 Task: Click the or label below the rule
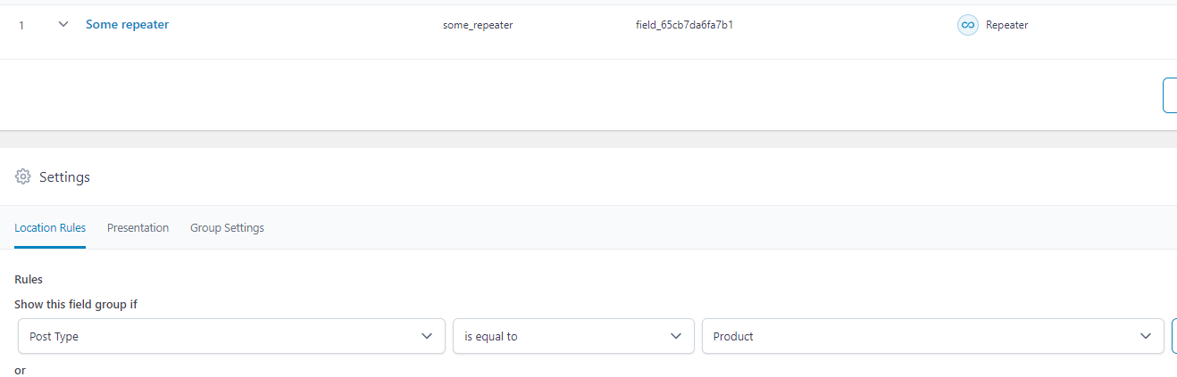[x=20, y=370]
